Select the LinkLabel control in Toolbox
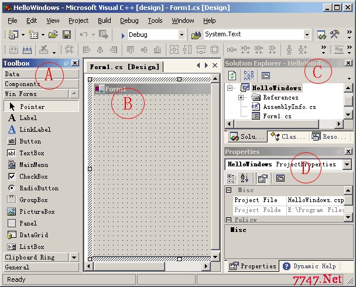The width and height of the screenshot is (356, 287). pyautogui.click(x=42, y=129)
